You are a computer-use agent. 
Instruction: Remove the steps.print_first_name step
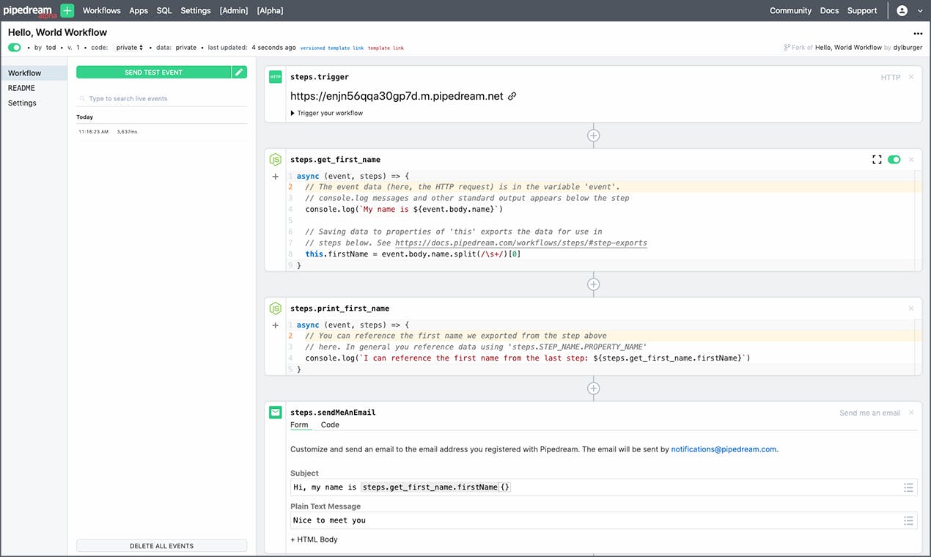coord(911,309)
